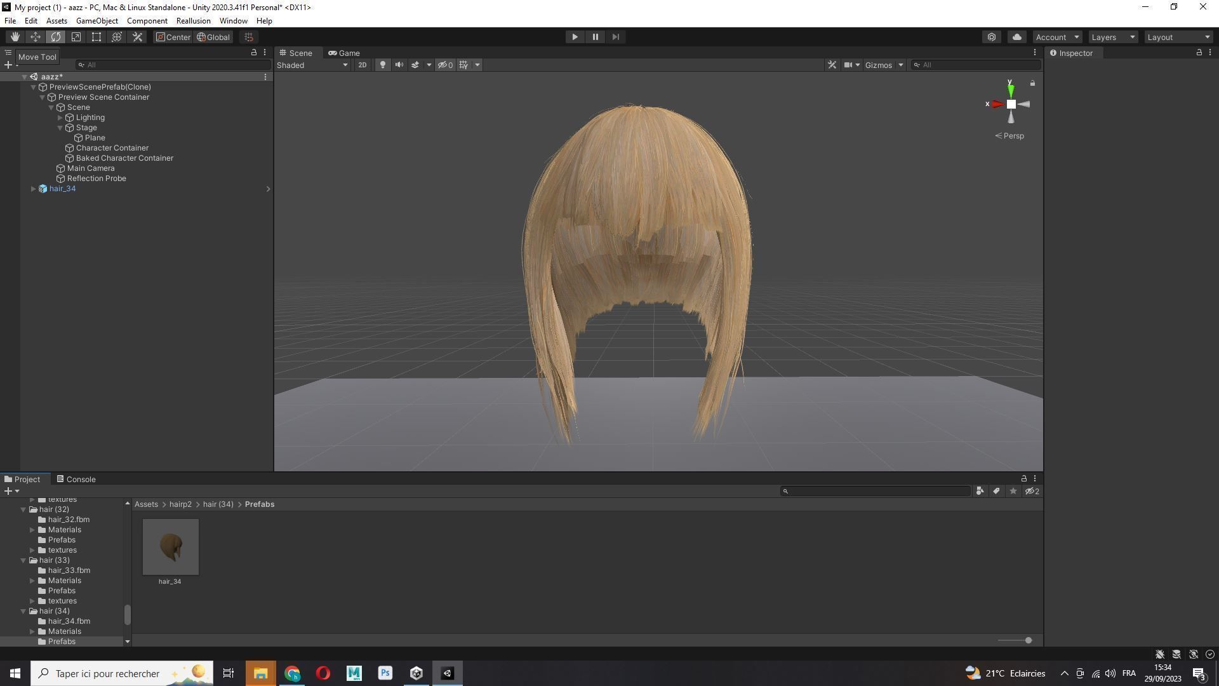The width and height of the screenshot is (1219, 686).
Task: Toggle scene audio speaker button
Action: pyautogui.click(x=399, y=65)
